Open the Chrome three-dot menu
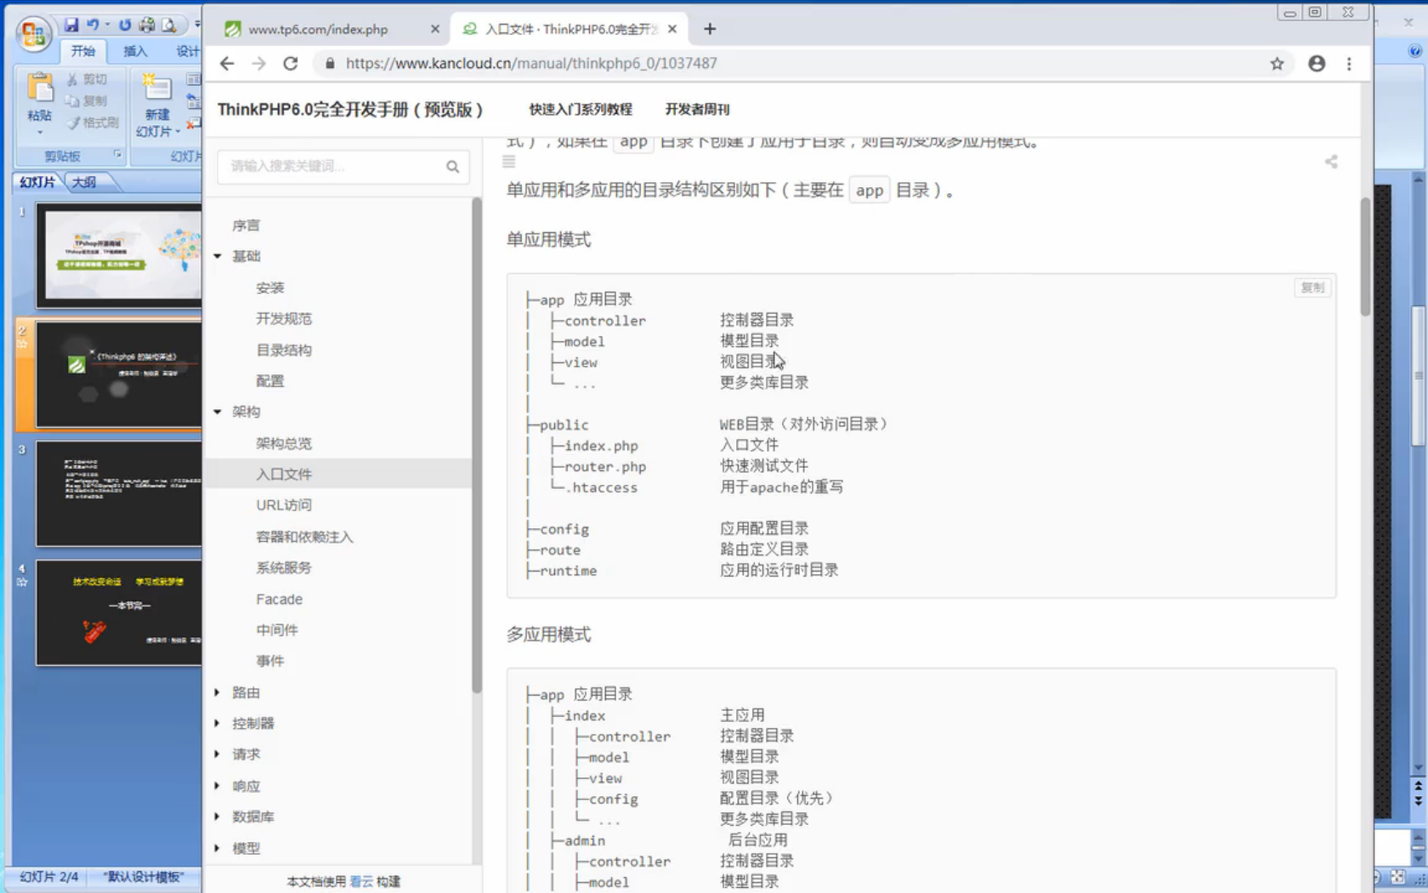The height and width of the screenshot is (893, 1428). tap(1349, 63)
